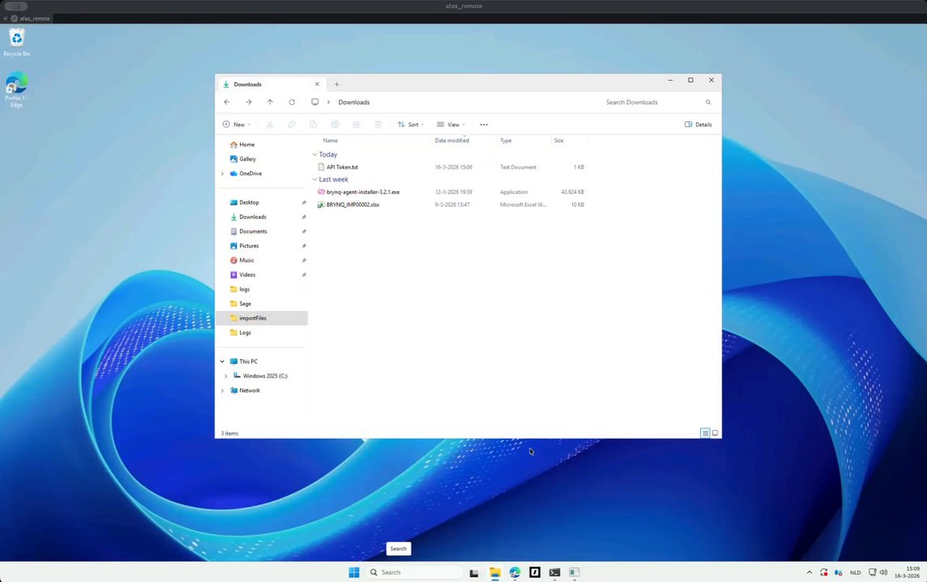Click the Delete trash icon

378,124
